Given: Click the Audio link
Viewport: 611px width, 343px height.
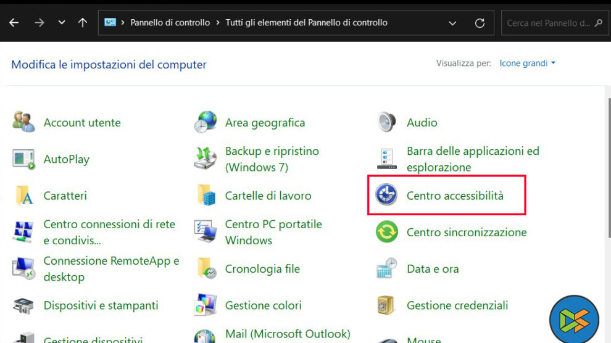Looking at the screenshot, I should [x=422, y=123].
